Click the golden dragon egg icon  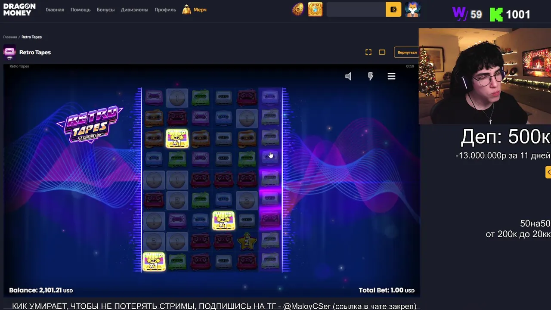pos(297,9)
